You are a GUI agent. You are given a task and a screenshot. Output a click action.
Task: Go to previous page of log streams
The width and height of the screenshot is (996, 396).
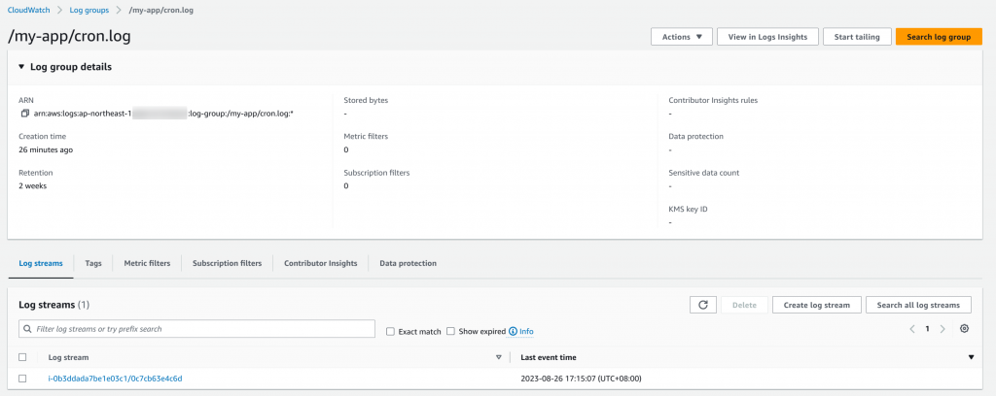click(x=912, y=329)
